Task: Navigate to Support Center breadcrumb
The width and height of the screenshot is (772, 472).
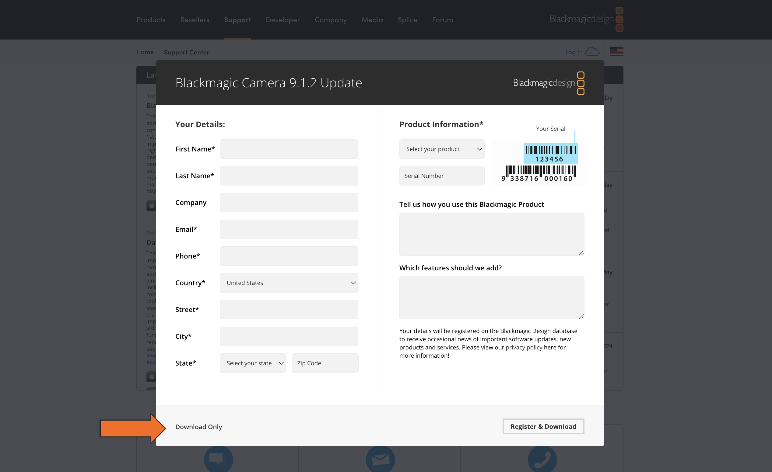Action: (186, 52)
